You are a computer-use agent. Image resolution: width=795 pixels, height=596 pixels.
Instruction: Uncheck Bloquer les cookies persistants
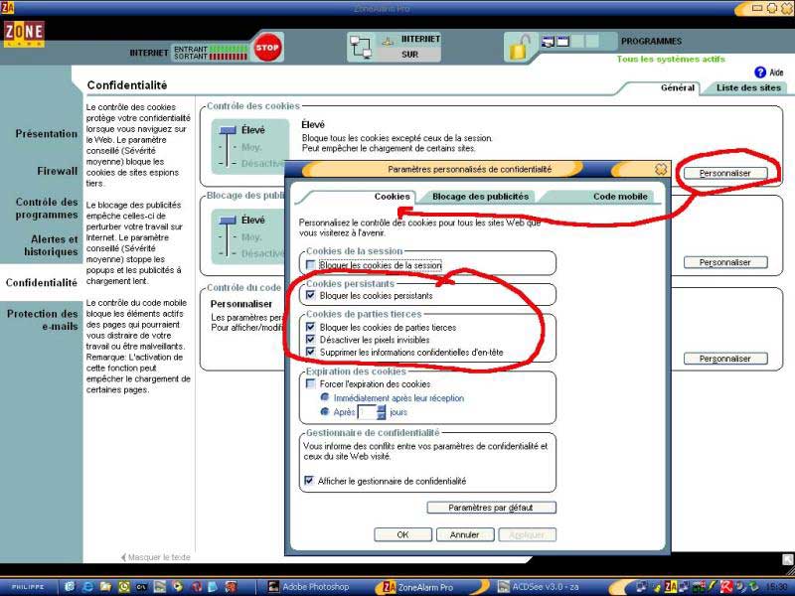tap(312, 296)
